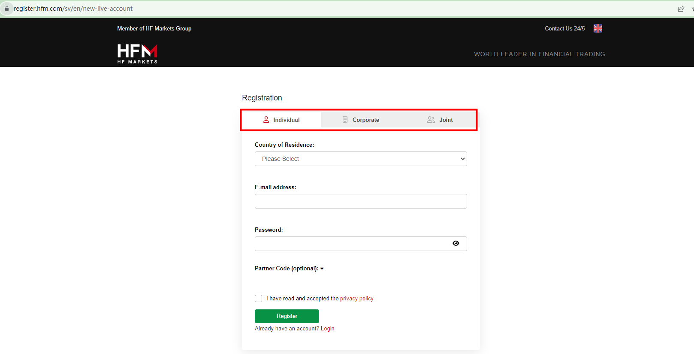Switch to the Joint account tab
The height and width of the screenshot is (354, 694).
pyautogui.click(x=440, y=120)
